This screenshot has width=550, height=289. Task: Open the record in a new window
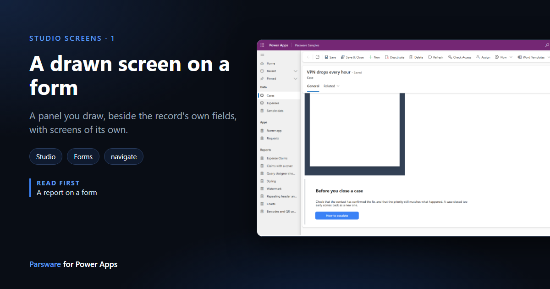click(x=317, y=57)
